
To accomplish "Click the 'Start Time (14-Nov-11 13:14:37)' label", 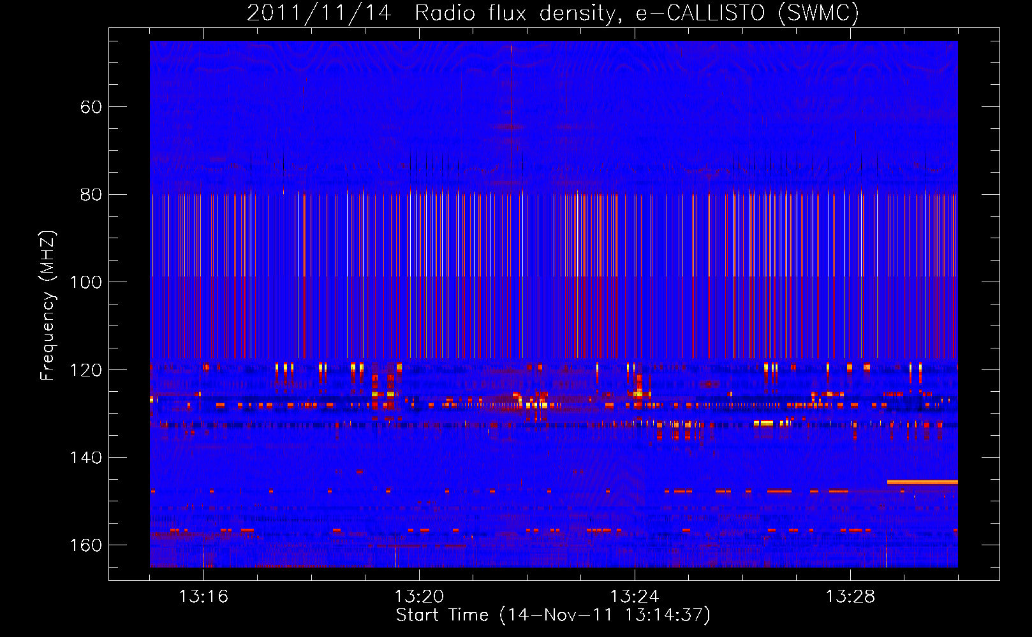I will 553,615.
